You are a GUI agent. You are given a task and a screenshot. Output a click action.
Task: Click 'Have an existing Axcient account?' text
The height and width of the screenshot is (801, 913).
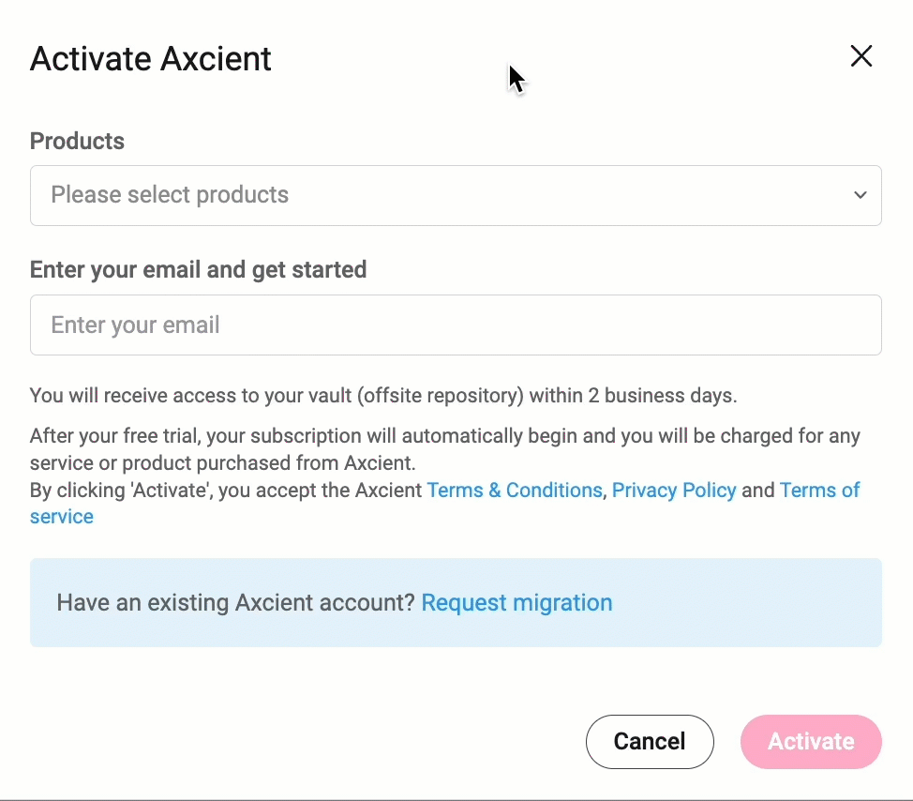point(236,603)
